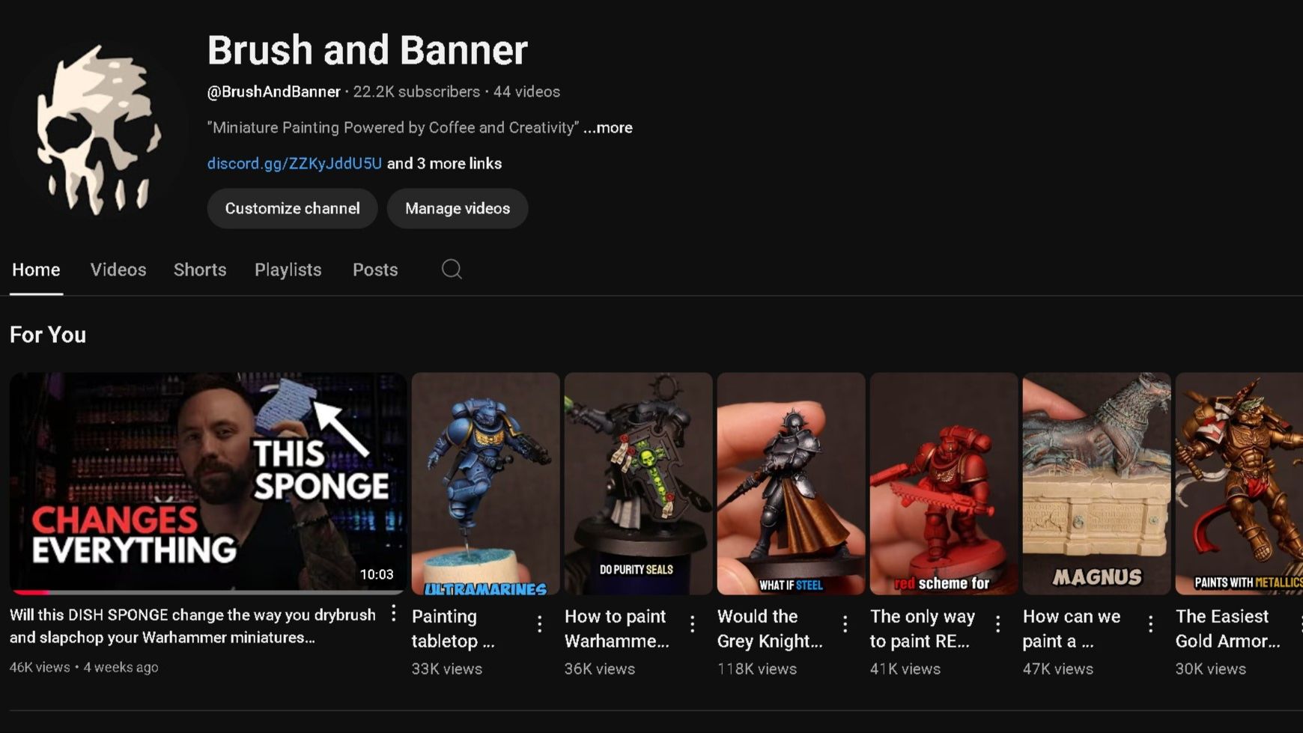1303x733 pixels.
Task: Click the '118K views' text
Action: pyautogui.click(x=757, y=669)
